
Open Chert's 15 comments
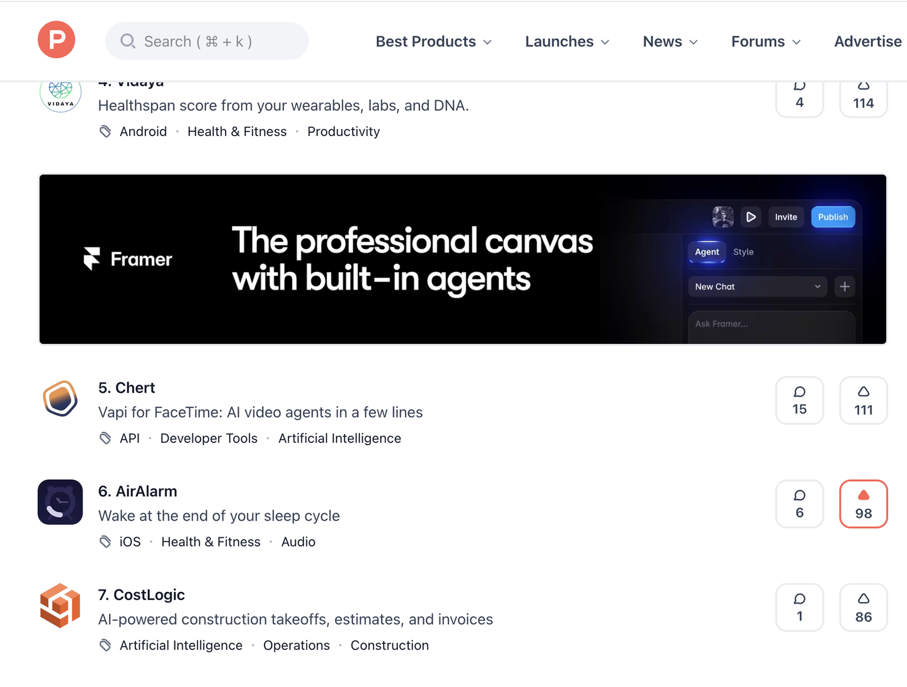tap(799, 400)
